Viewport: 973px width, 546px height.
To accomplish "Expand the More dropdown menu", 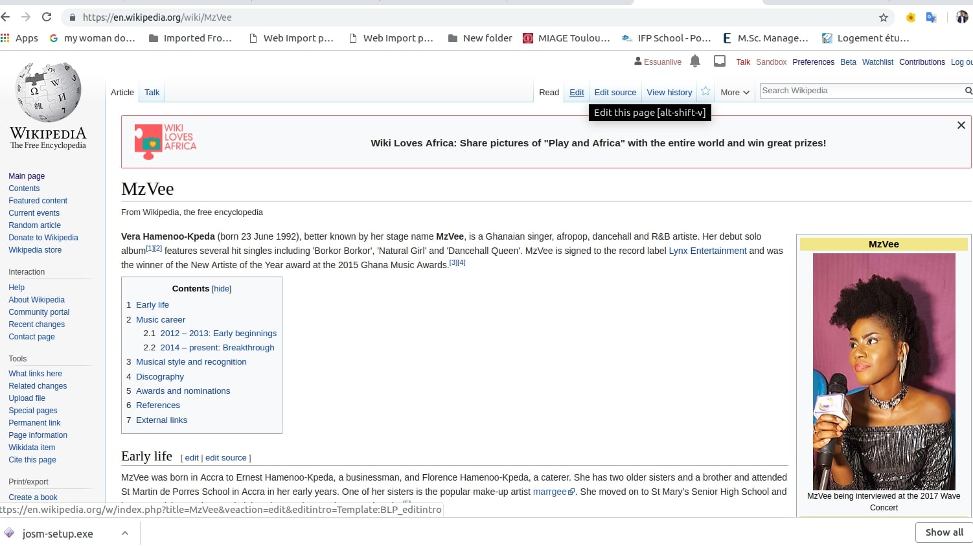I will (x=735, y=93).
